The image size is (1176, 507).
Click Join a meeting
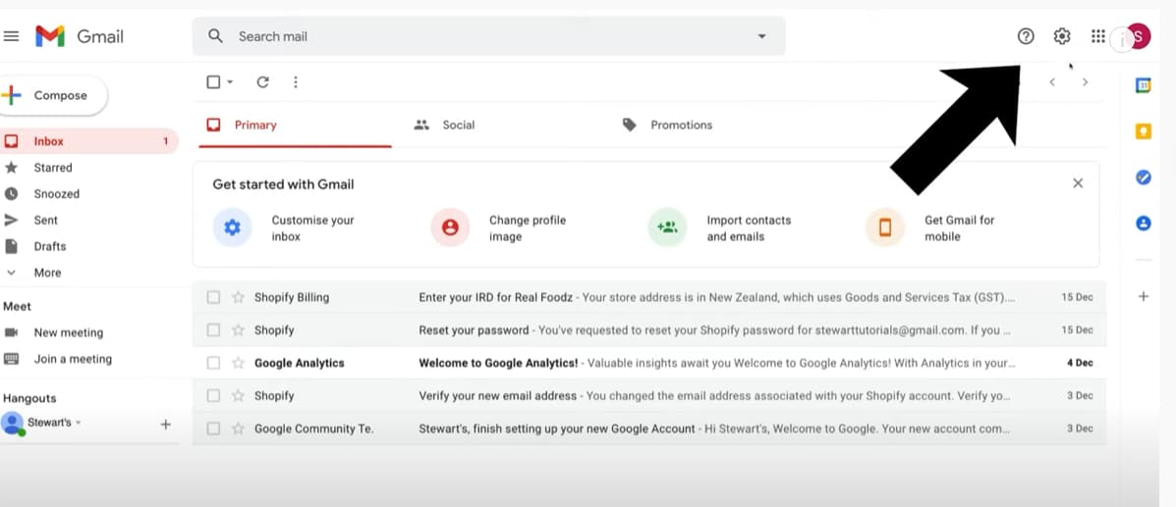[x=72, y=360]
